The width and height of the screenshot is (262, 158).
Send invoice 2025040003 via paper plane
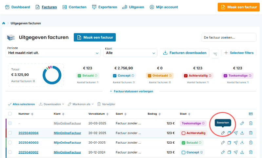coord(235,143)
